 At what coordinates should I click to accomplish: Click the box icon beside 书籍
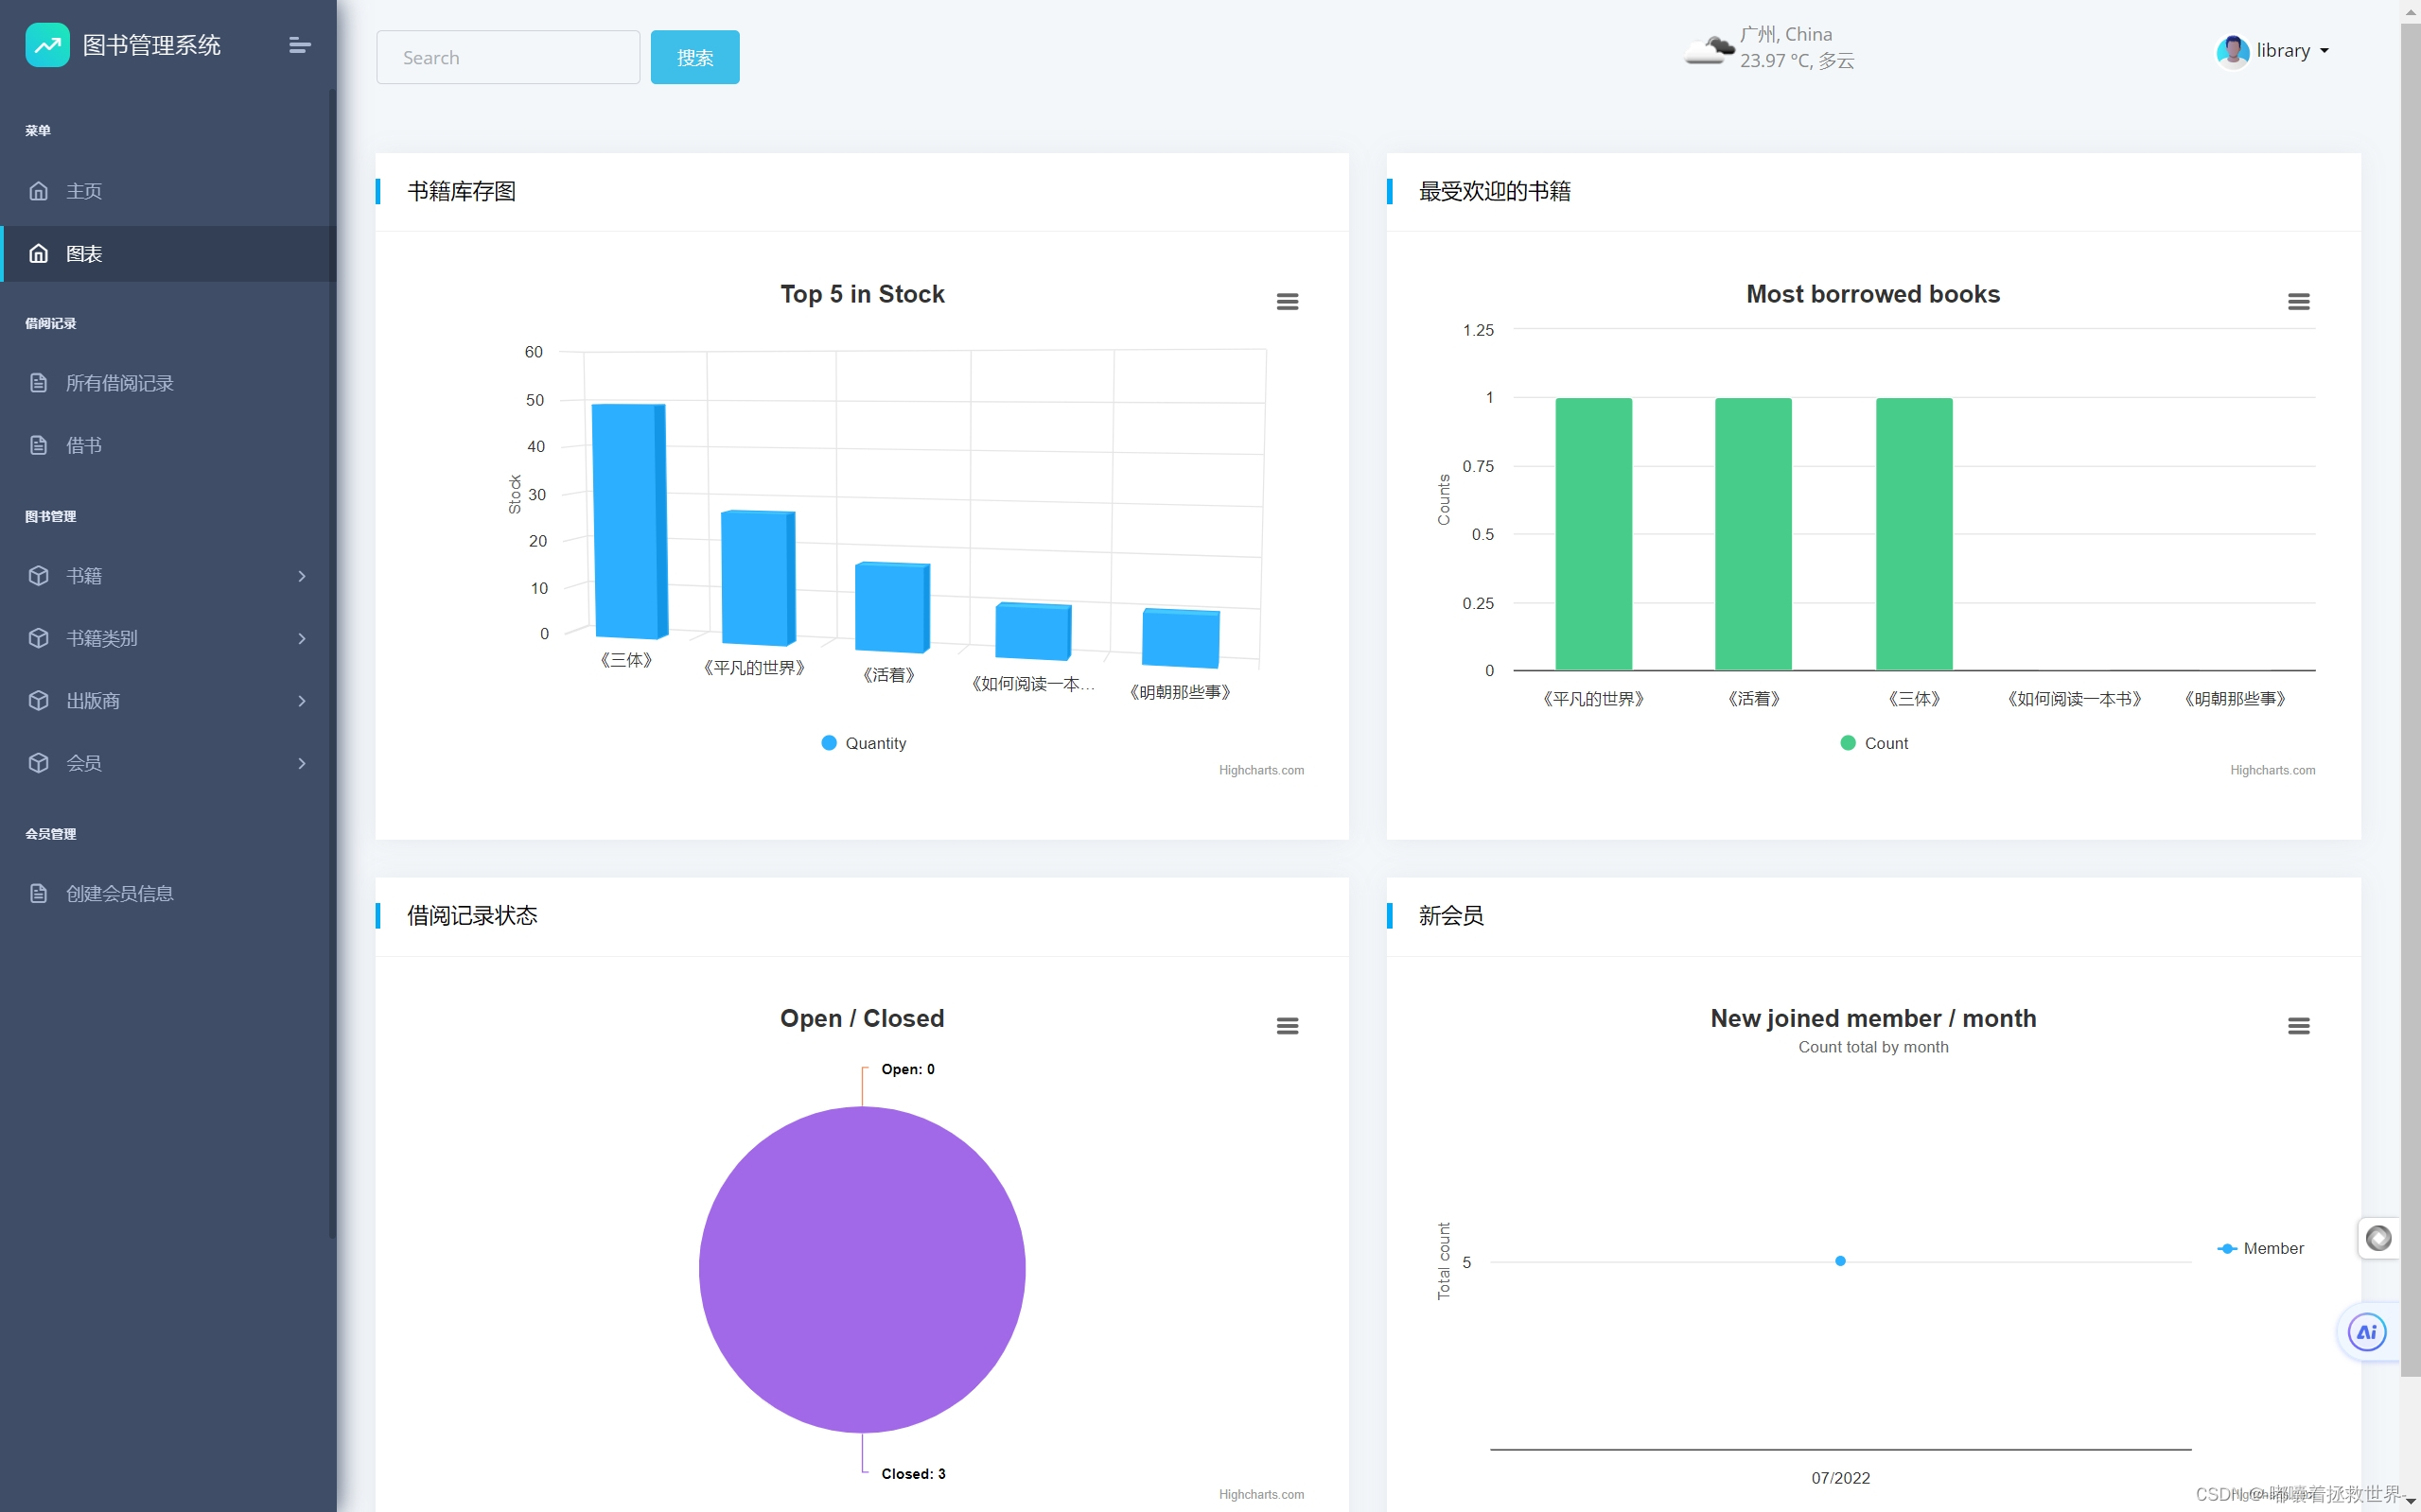pyautogui.click(x=38, y=576)
